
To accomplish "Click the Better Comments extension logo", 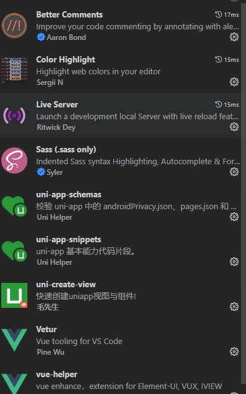I will click(x=14, y=26).
